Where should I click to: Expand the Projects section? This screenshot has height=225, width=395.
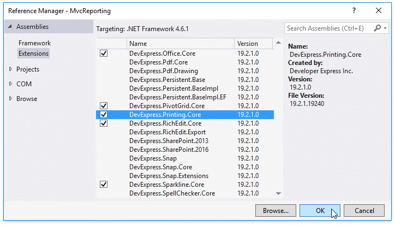[x=10, y=69]
